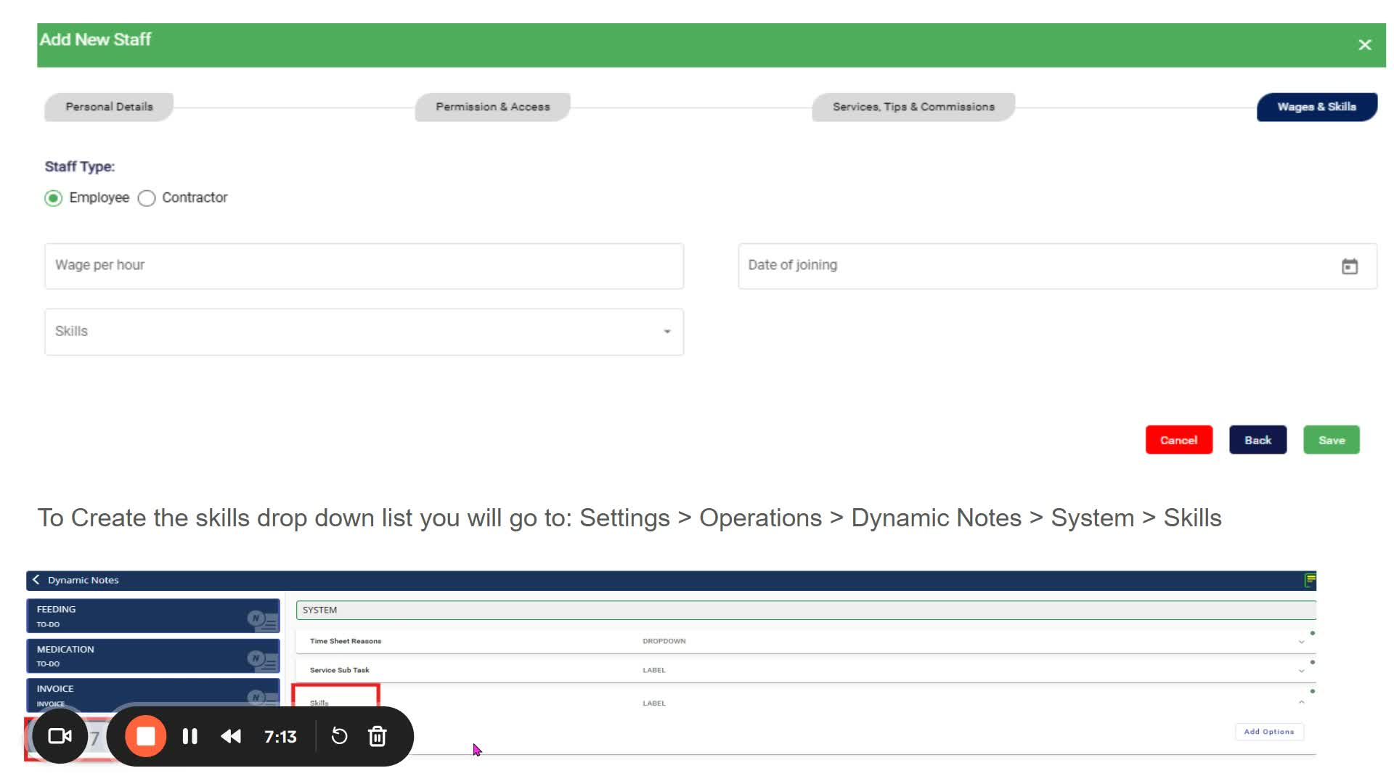1394x784 pixels.
Task: Click the green note icon in header
Action: pyautogui.click(x=1310, y=580)
